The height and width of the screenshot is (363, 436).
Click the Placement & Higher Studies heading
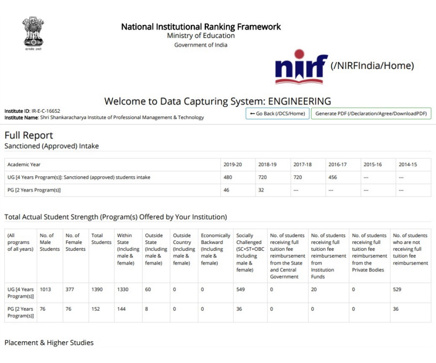49,343
